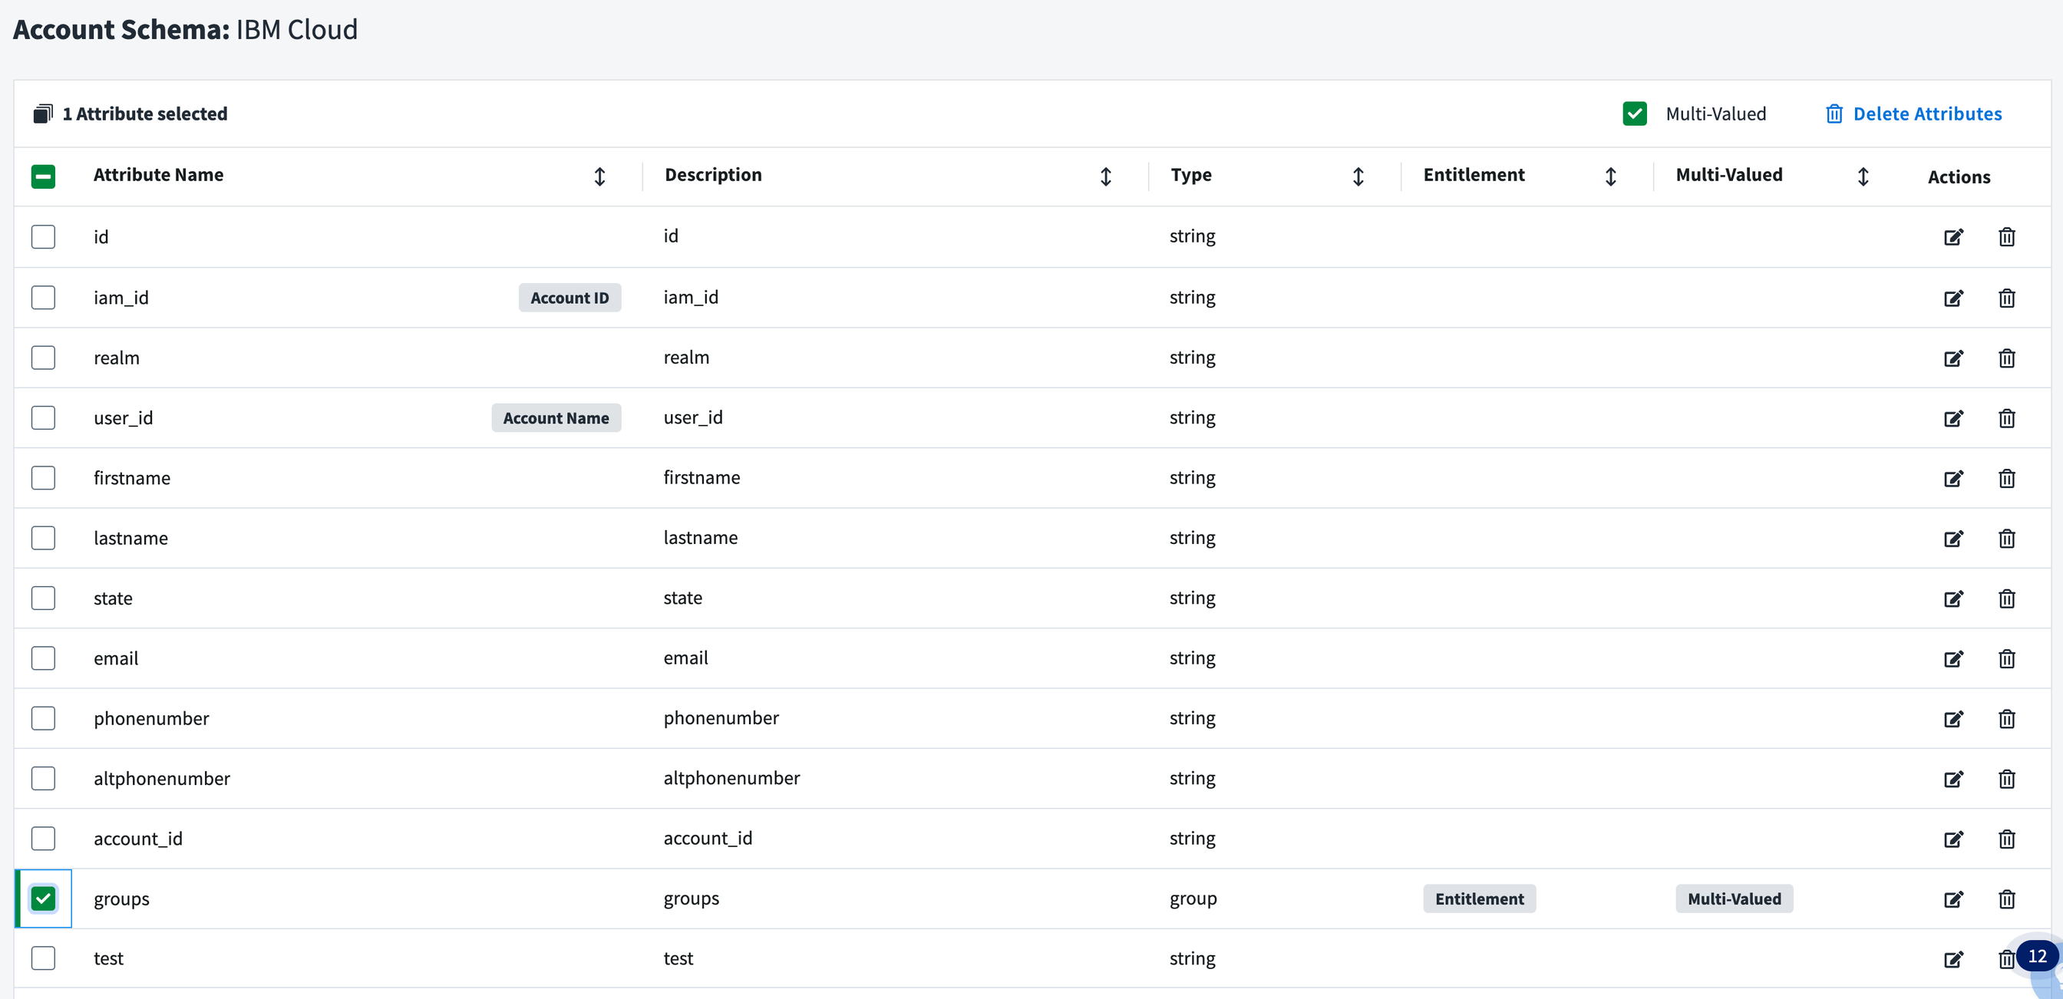2063x999 pixels.
Task: Delete the realm attribute row
Action: click(x=2006, y=358)
